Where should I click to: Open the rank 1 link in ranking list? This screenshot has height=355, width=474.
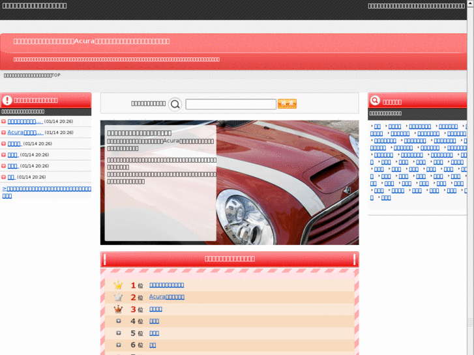[x=167, y=285]
